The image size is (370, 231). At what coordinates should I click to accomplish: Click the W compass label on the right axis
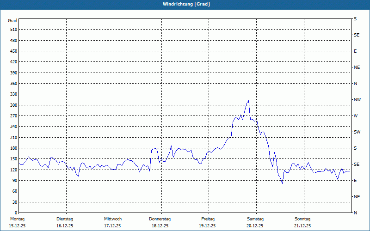click(356, 116)
